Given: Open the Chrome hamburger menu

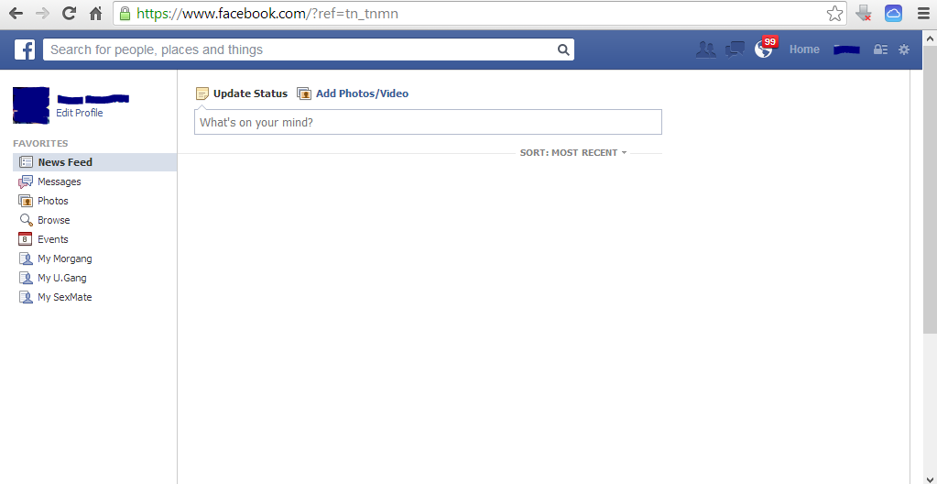Looking at the screenshot, I should (924, 13).
